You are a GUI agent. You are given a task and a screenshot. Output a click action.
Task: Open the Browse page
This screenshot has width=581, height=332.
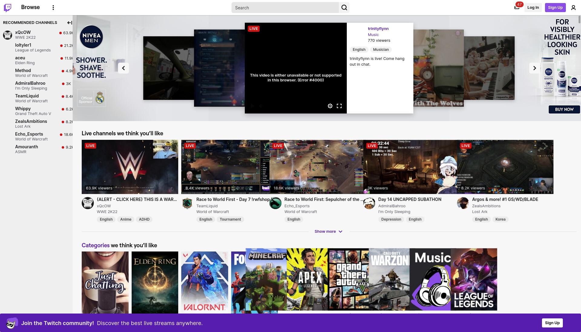30,7
